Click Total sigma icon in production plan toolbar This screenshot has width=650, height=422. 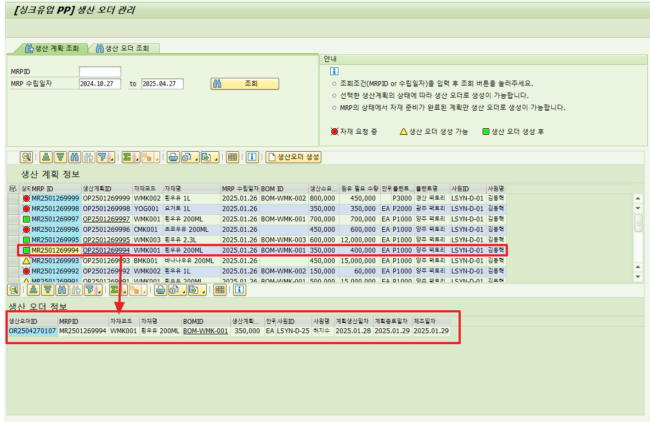click(x=127, y=157)
